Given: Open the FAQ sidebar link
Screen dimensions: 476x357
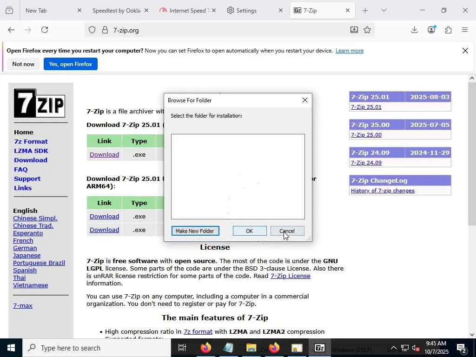Looking at the screenshot, I should coord(20,169).
